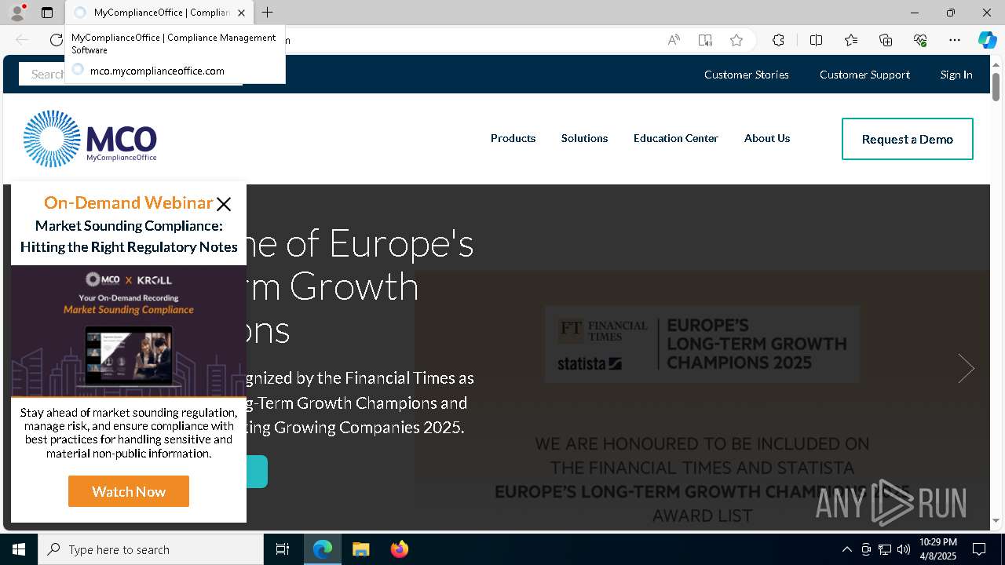Image resolution: width=1005 pixels, height=565 pixels.
Task: Click the Sign In link
Action: click(x=956, y=75)
